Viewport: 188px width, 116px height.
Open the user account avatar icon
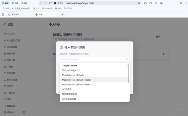coord(161,3)
